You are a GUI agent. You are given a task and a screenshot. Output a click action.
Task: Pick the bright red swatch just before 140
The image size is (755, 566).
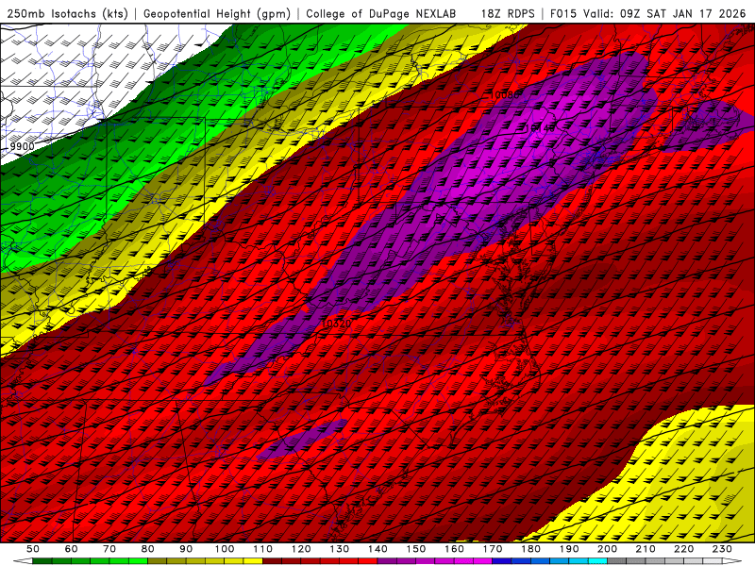pos(368,561)
